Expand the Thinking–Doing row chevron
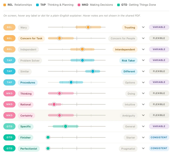 (143, 93)
